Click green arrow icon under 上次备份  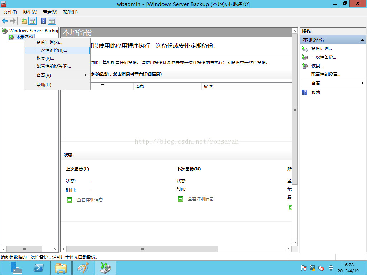70,200
